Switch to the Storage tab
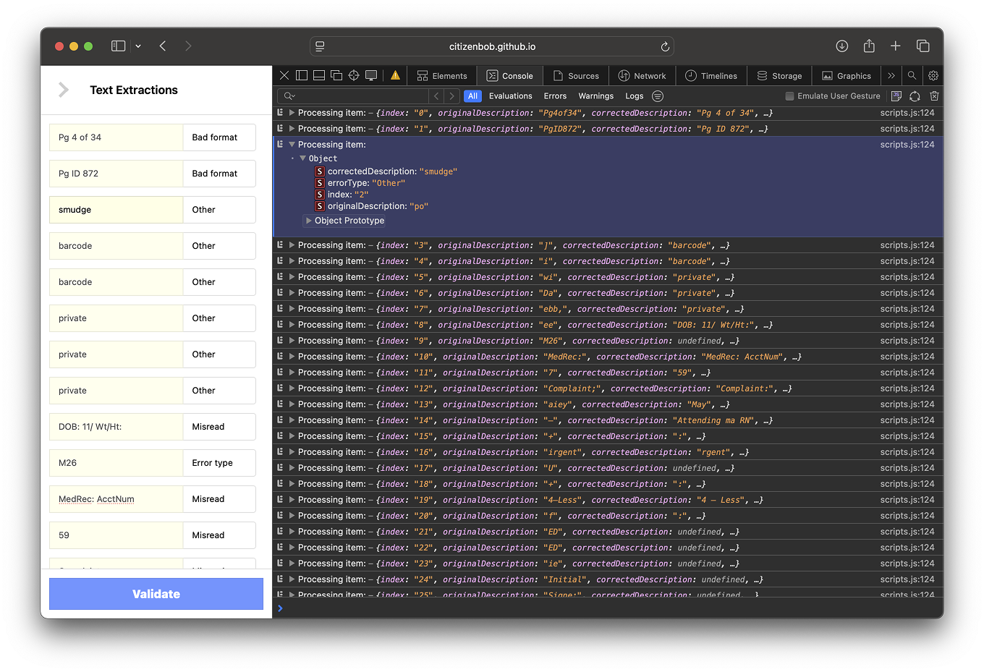Screen dimensions: 984x672 (780, 75)
